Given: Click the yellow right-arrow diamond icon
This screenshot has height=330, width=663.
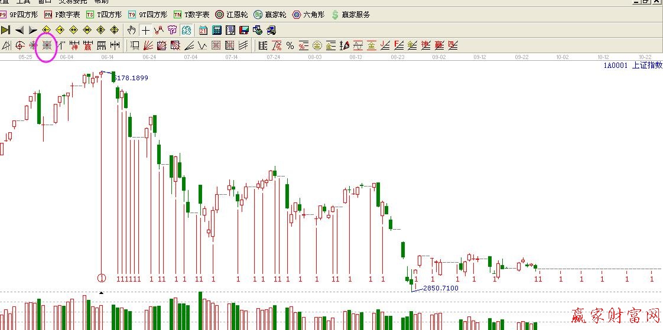Looking at the screenshot, I should pyautogui.click(x=60, y=30).
